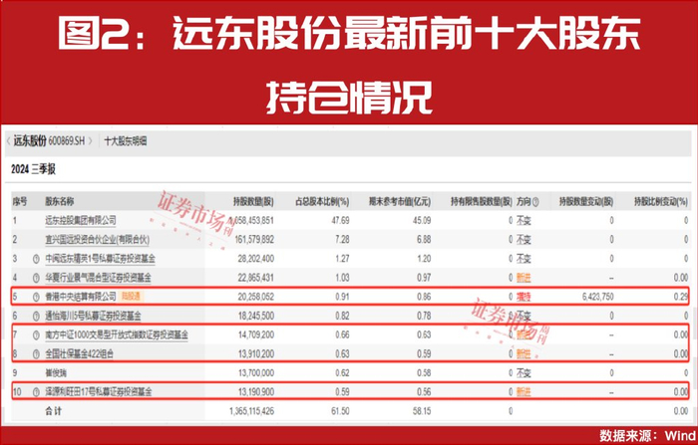
Task: Sort by 持股比例变动(%) column header
Action: 661,202
